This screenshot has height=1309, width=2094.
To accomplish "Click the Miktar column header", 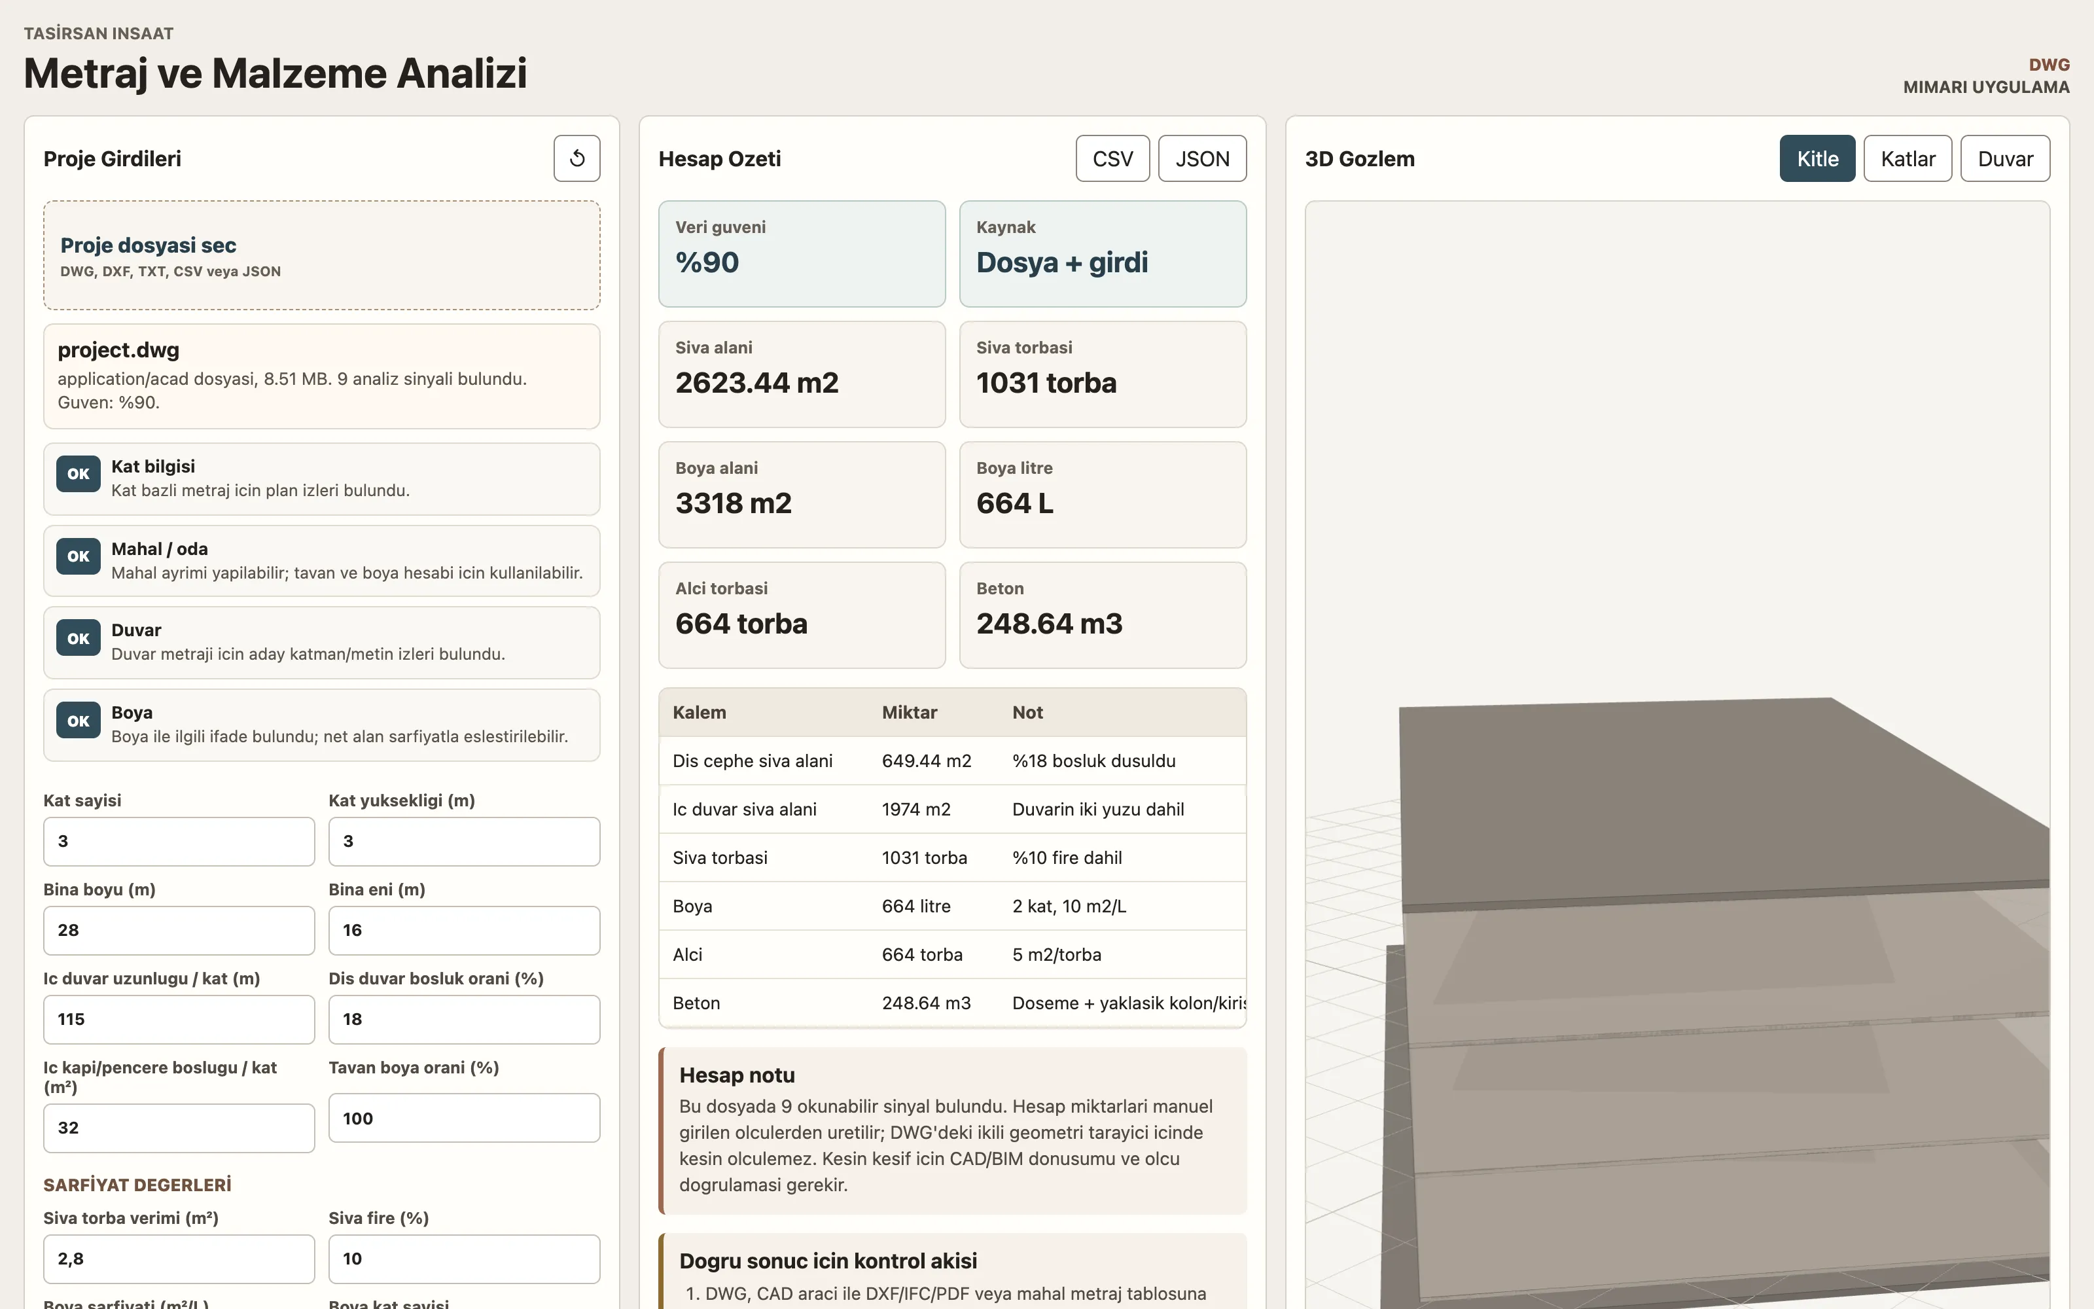I will coord(910,713).
